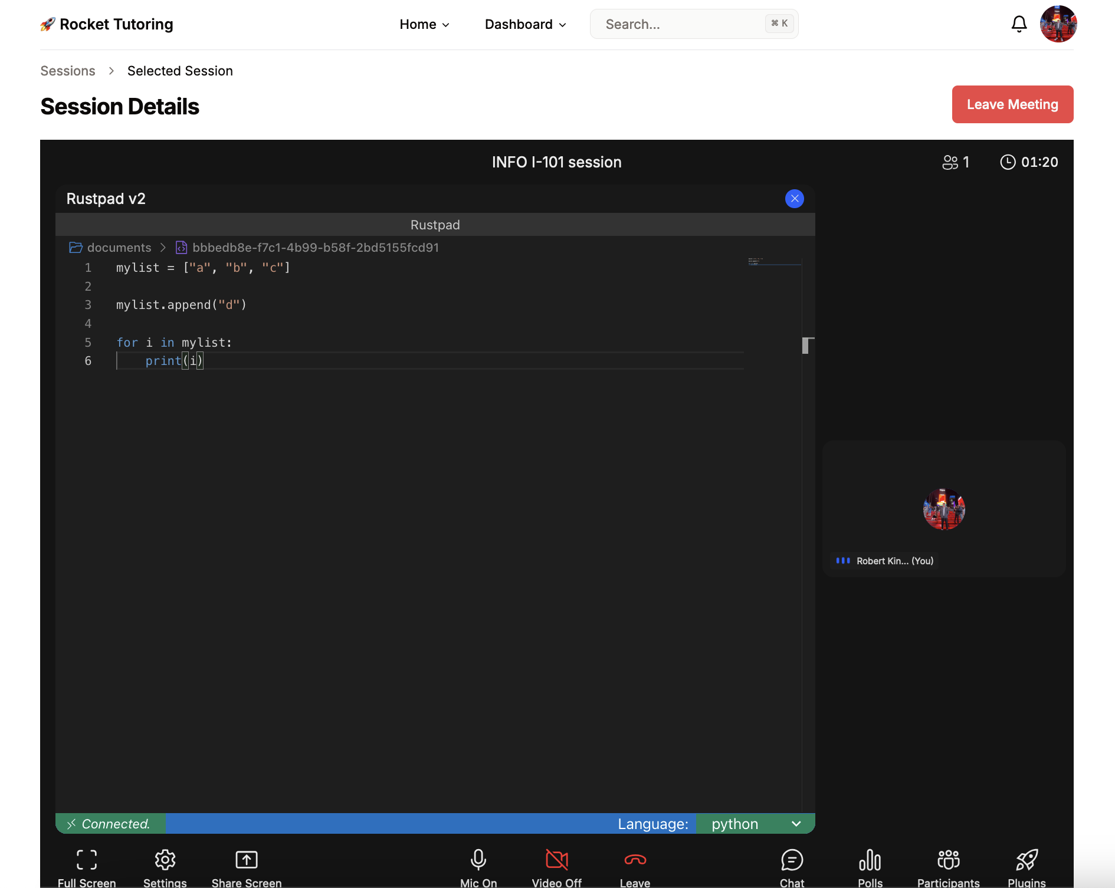Expand the Dashboard menu
Image resolution: width=1115 pixels, height=888 pixels.
pos(524,24)
